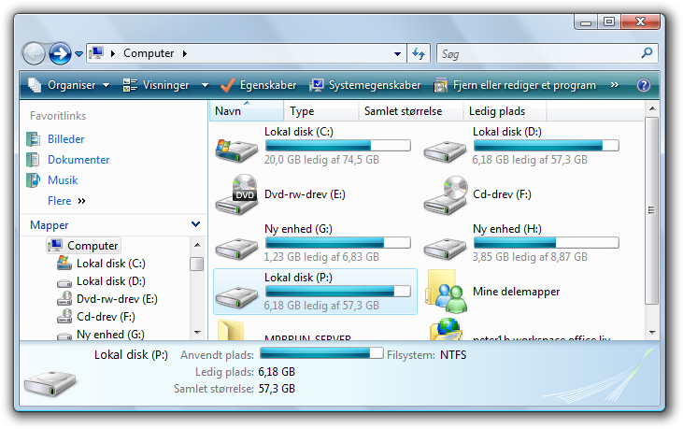
Task: Open the Organiser dropdown menu
Action: click(70, 85)
